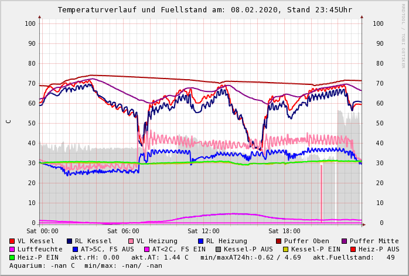Click the Sat 00:00 time axis label

[x=42, y=231]
